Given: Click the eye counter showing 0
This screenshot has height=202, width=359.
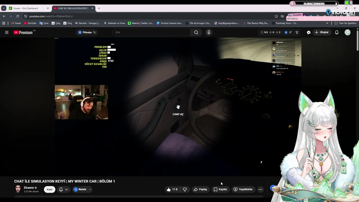Looking at the screenshot, I should tap(272, 32).
